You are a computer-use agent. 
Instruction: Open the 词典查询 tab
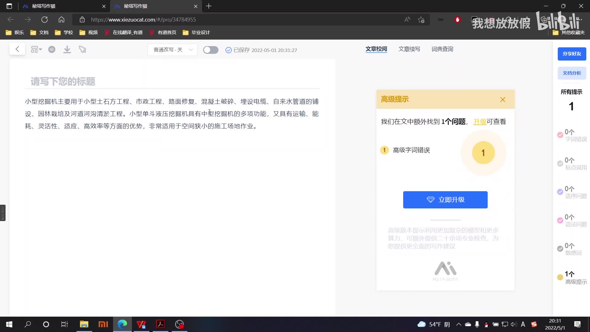(442, 49)
